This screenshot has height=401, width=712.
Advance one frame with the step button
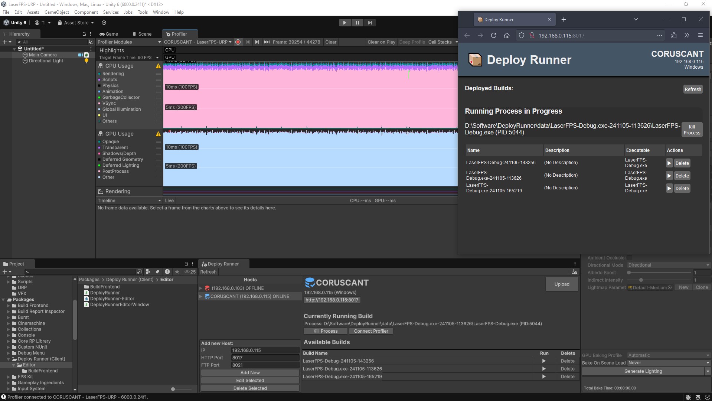[370, 23]
